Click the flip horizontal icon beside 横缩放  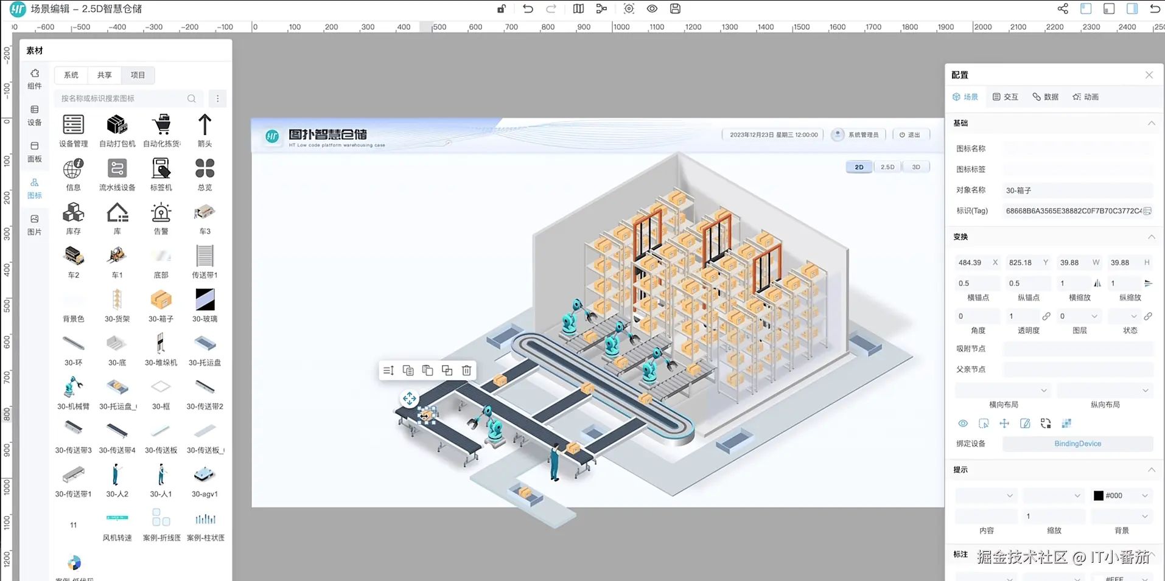click(1097, 284)
